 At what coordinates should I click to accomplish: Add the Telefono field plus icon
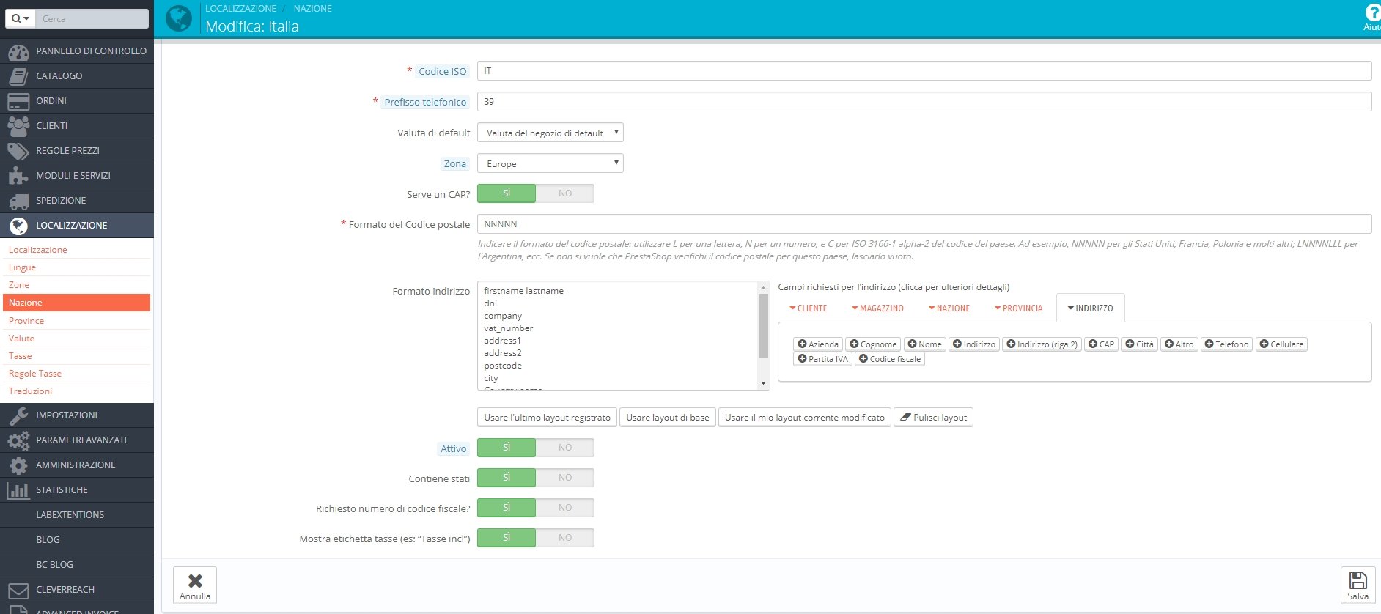(1209, 344)
